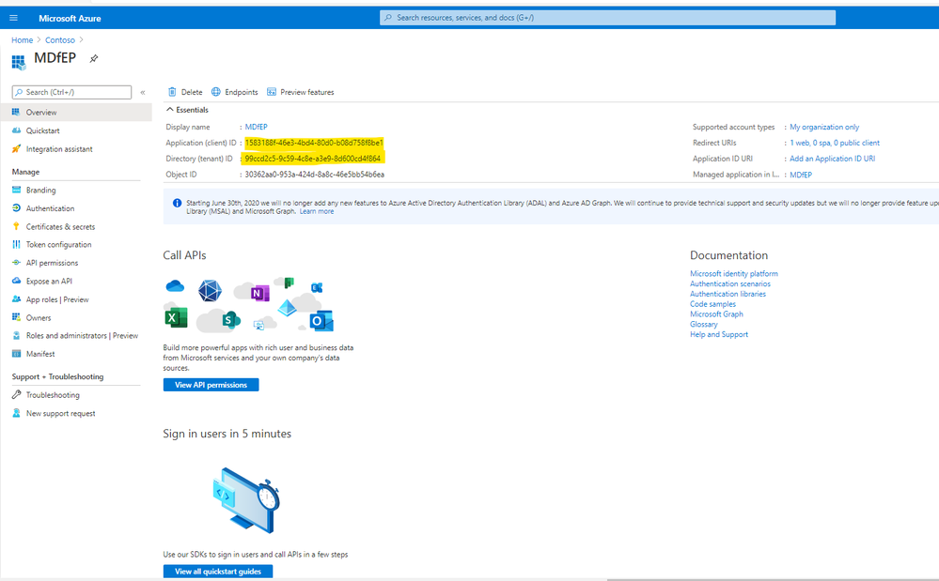Click the Excel icon in Call APIs

click(176, 317)
